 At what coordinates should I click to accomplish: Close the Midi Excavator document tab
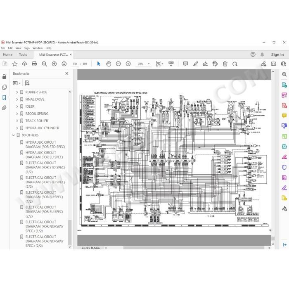click(71, 54)
